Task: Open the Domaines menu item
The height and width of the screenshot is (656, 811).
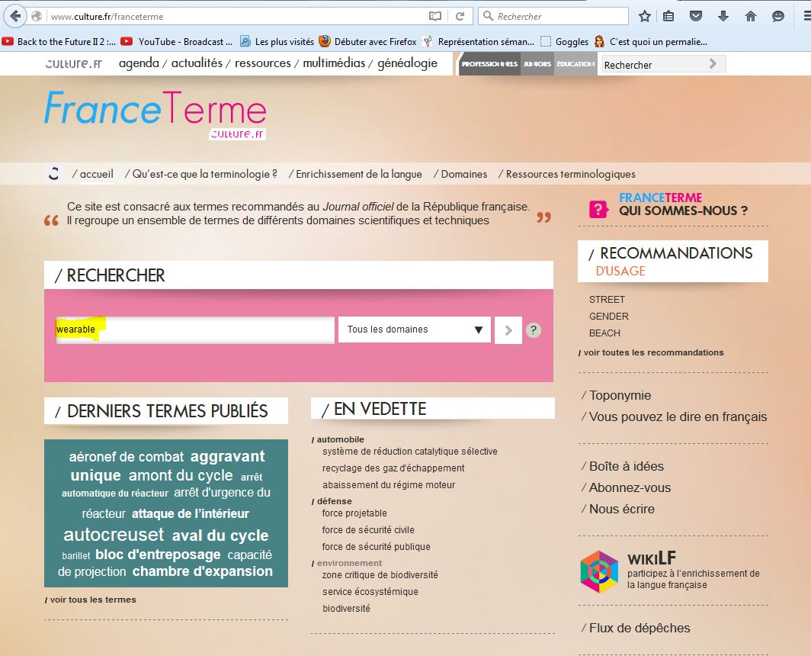Action: tap(463, 174)
